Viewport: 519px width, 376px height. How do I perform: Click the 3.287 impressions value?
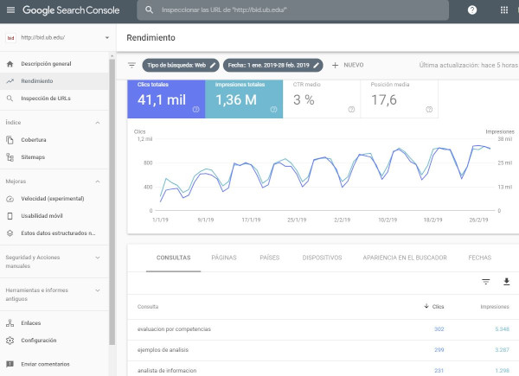[x=502, y=350]
